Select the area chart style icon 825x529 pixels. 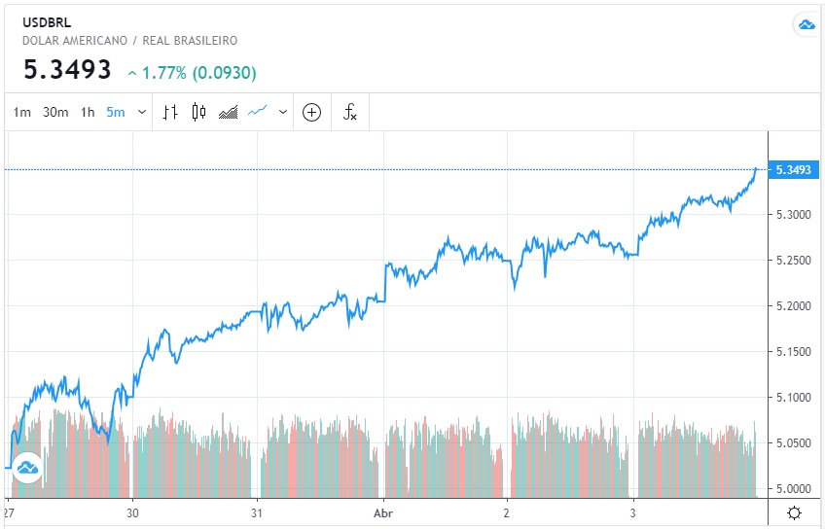click(229, 112)
